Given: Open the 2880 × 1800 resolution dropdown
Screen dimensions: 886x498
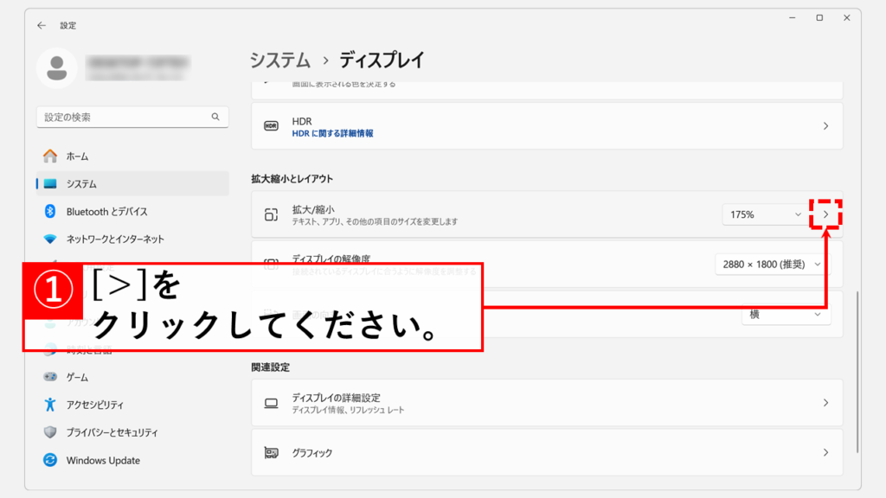Looking at the screenshot, I should tap(773, 265).
